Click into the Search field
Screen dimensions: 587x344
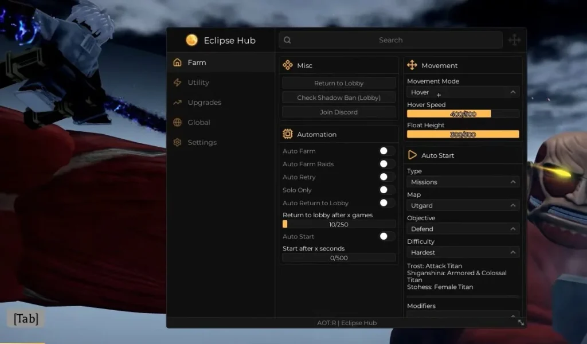pyautogui.click(x=390, y=40)
